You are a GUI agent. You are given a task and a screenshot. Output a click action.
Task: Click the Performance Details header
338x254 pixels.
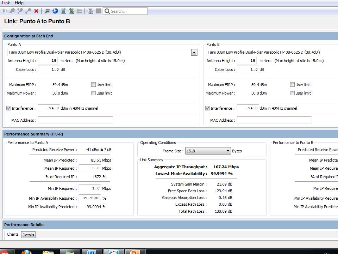[x=24, y=225]
